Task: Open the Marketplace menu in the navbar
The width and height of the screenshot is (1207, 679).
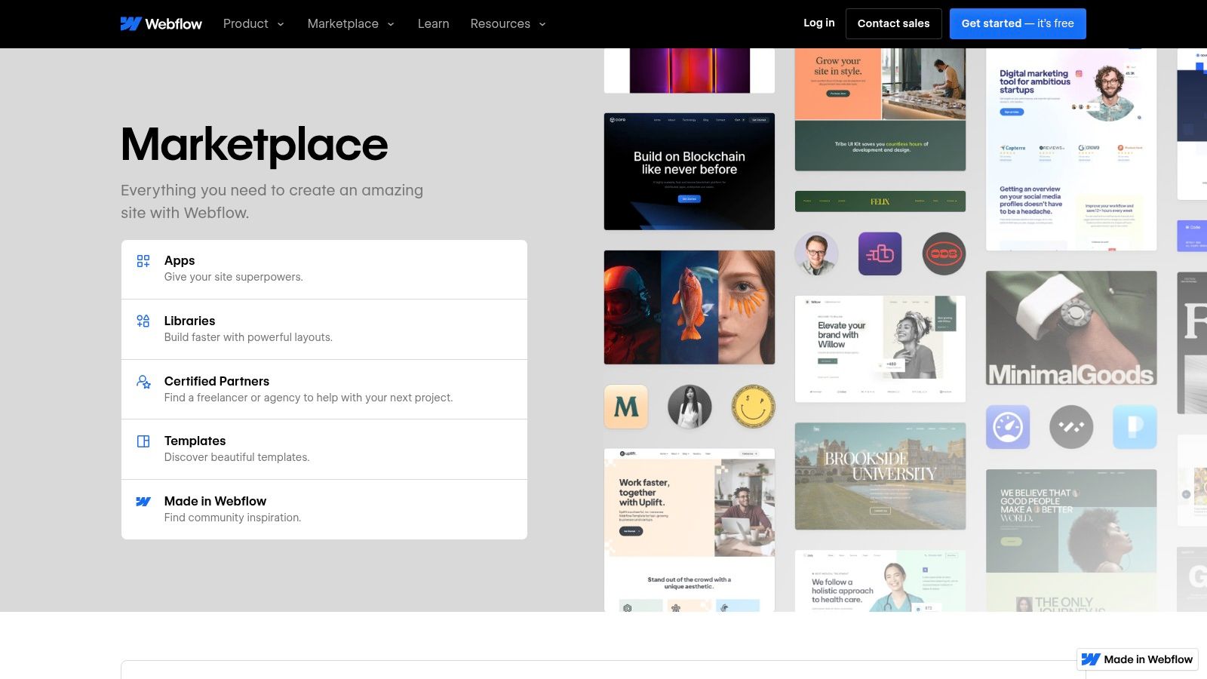Action: tap(351, 23)
